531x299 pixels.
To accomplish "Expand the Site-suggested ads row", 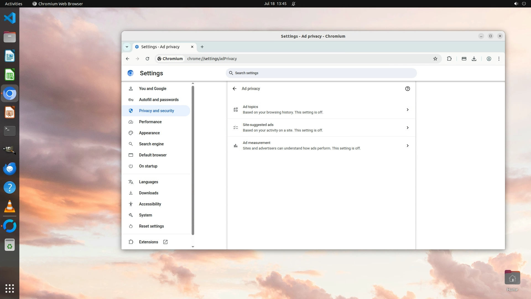I will tap(321, 128).
